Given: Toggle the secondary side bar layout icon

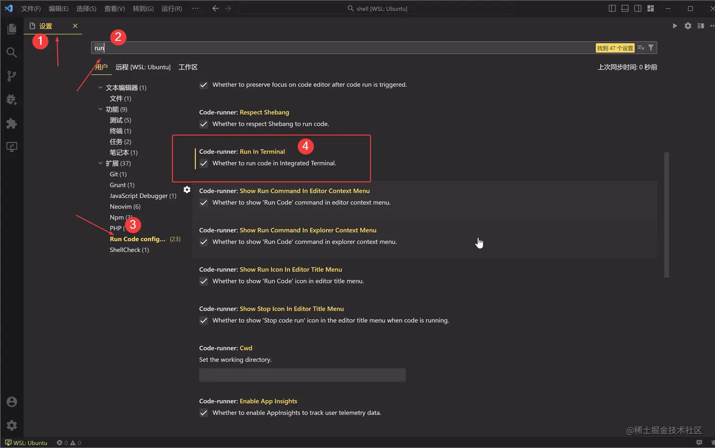Looking at the screenshot, I should coord(637,9).
